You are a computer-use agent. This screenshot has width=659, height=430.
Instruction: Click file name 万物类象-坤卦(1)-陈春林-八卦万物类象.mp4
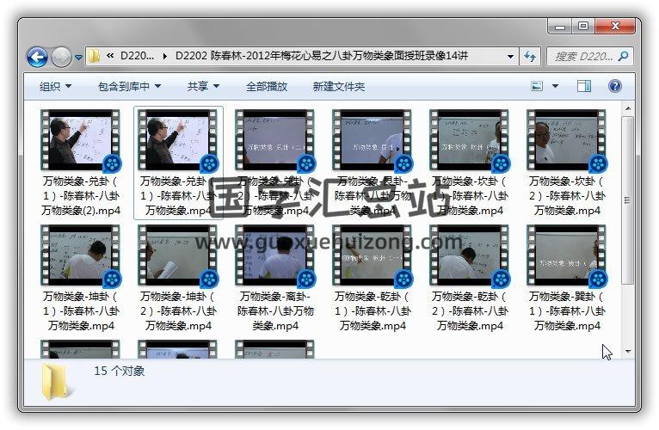pyautogui.click(x=81, y=311)
